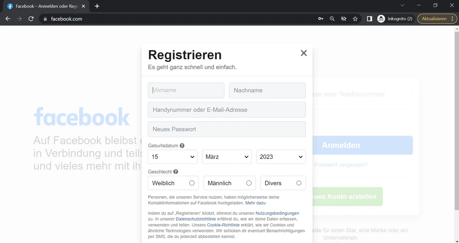Click the Vorname input field
The width and height of the screenshot is (459, 243).
coord(186,90)
